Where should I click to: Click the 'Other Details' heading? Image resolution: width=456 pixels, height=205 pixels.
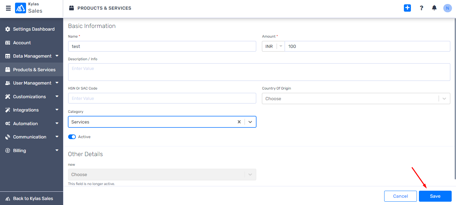pyautogui.click(x=86, y=154)
